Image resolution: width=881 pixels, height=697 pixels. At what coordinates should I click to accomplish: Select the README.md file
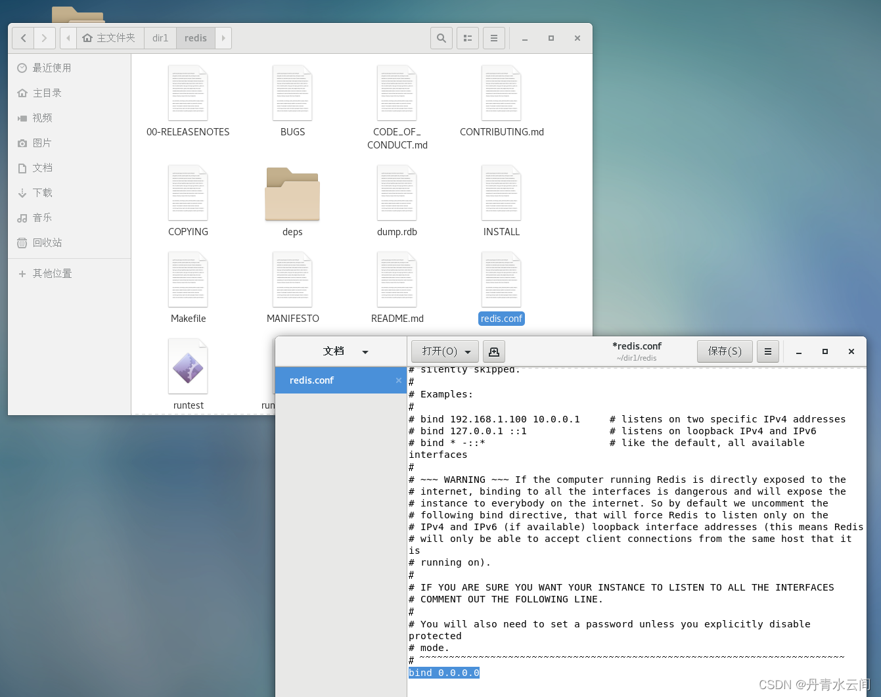point(397,288)
